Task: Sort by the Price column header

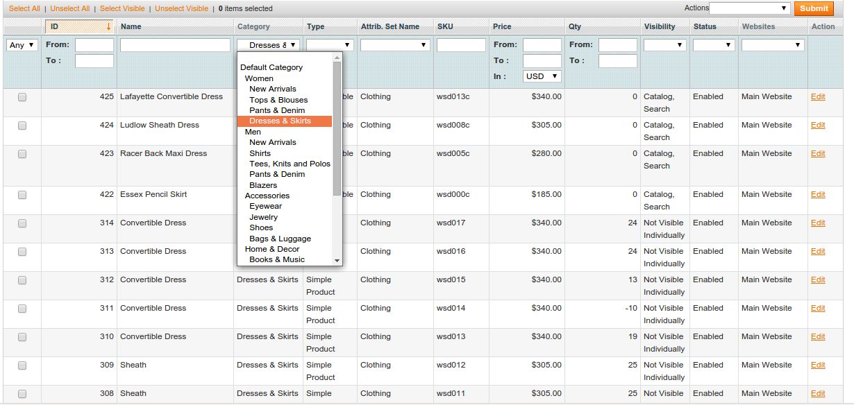Action: (x=502, y=26)
